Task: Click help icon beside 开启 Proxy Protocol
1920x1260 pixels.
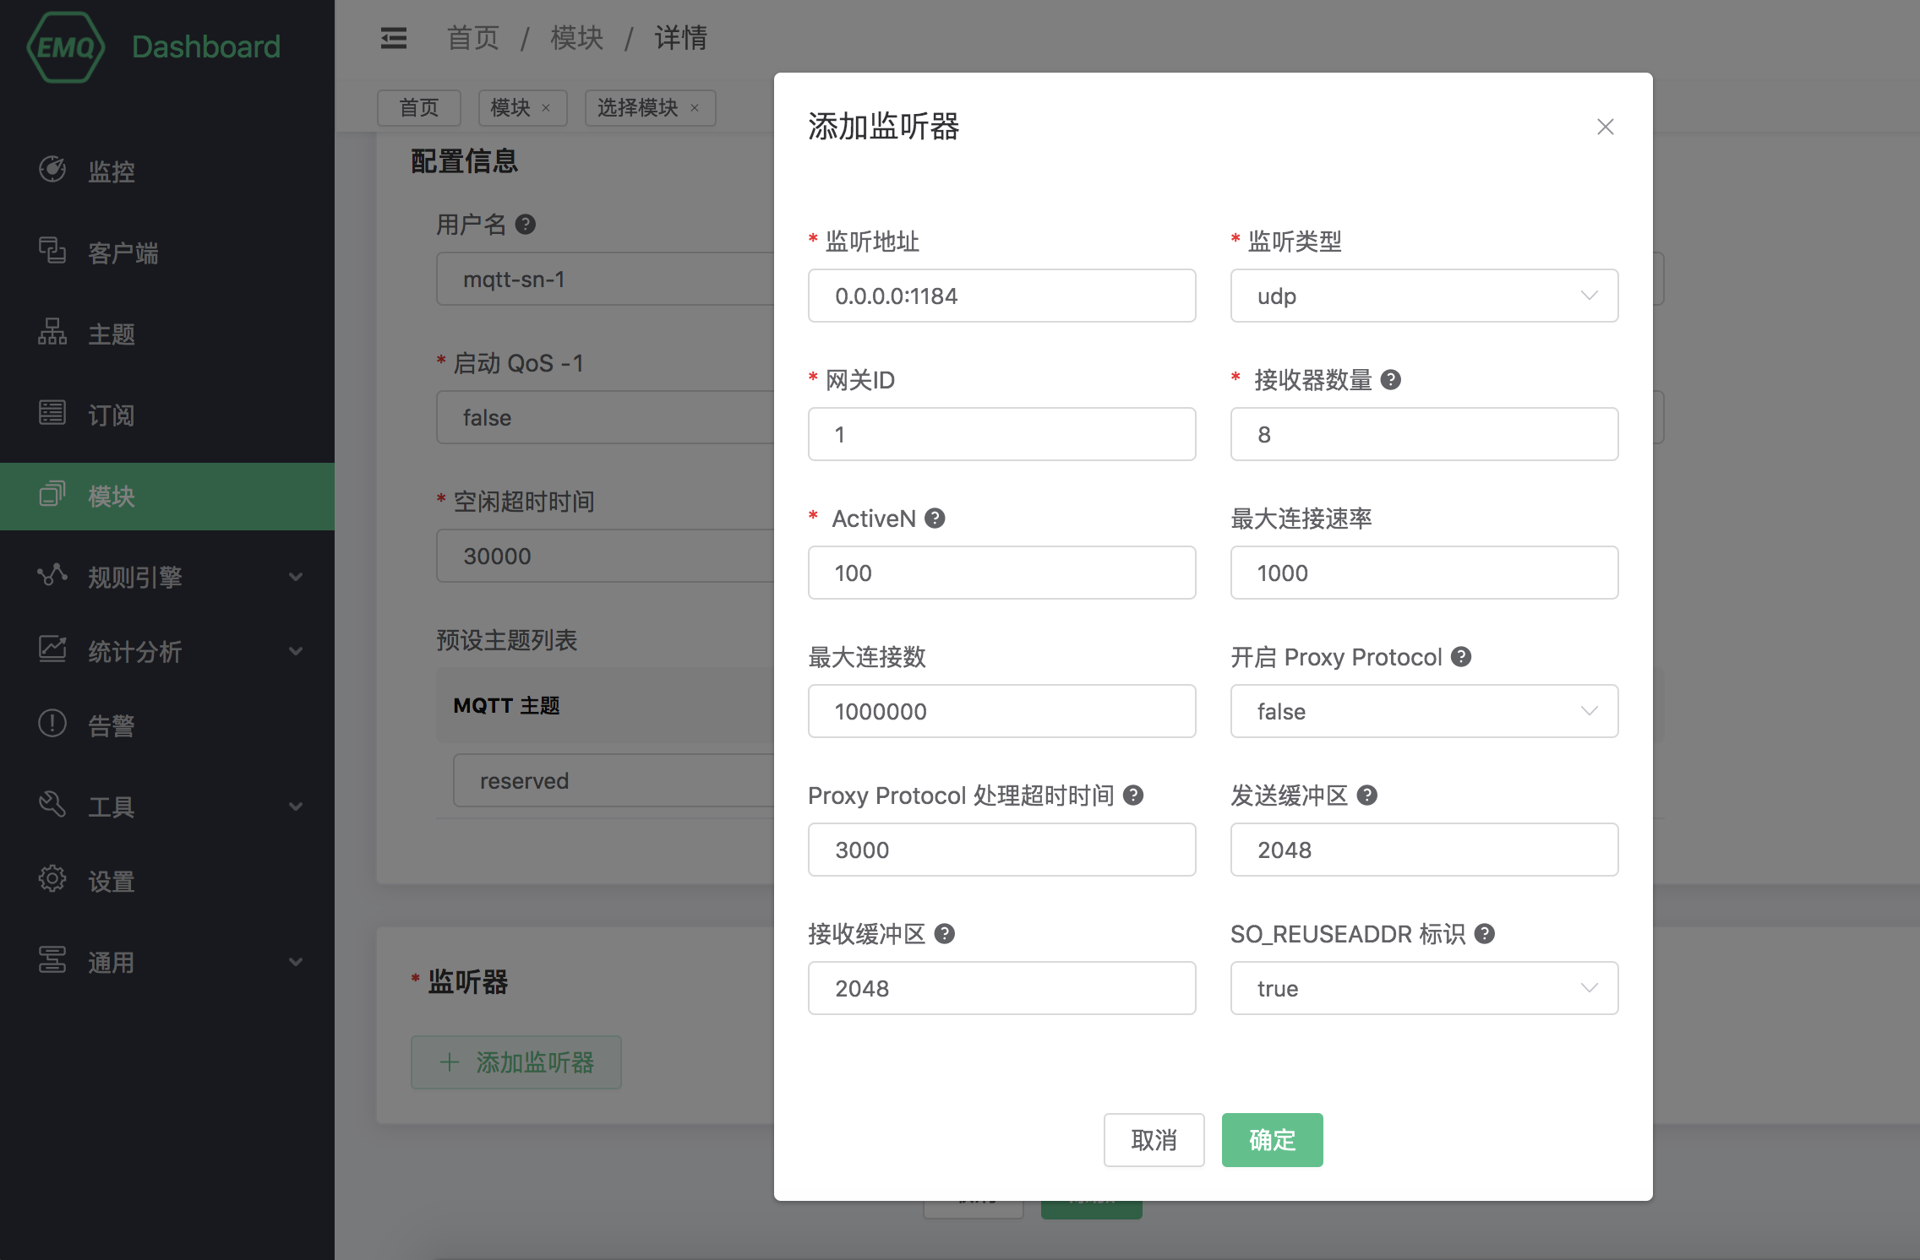Action: [x=1461, y=656]
